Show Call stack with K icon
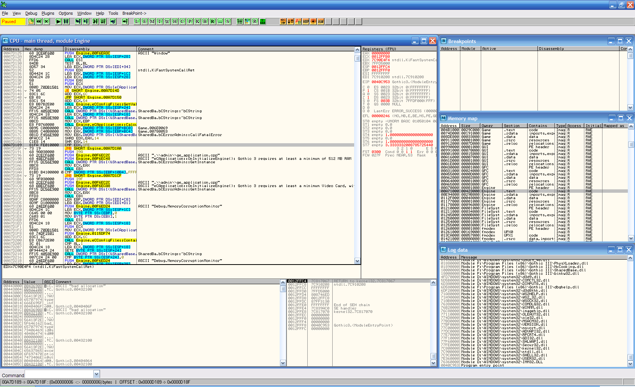635x387 pixels. click(197, 22)
